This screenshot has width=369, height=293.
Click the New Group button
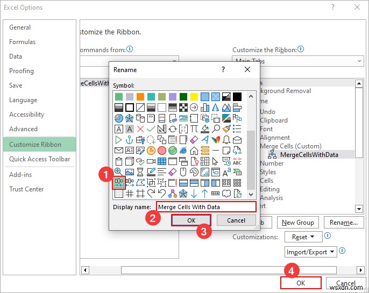pyautogui.click(x=297, y=223)
